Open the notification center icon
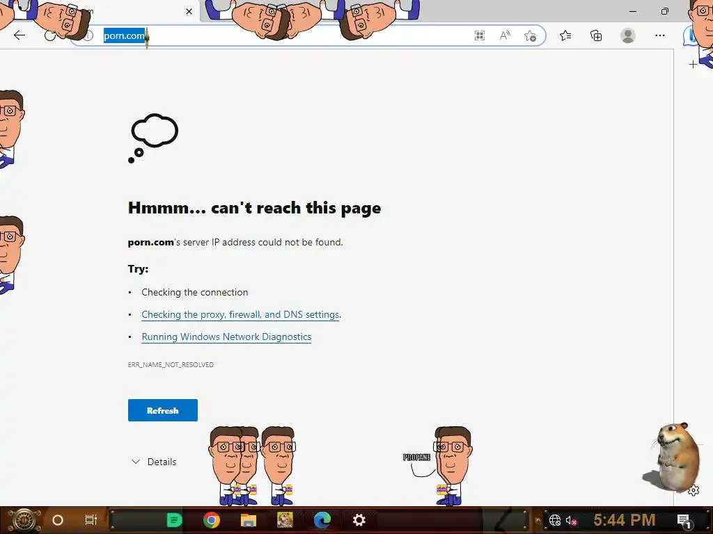 (684, 521)
